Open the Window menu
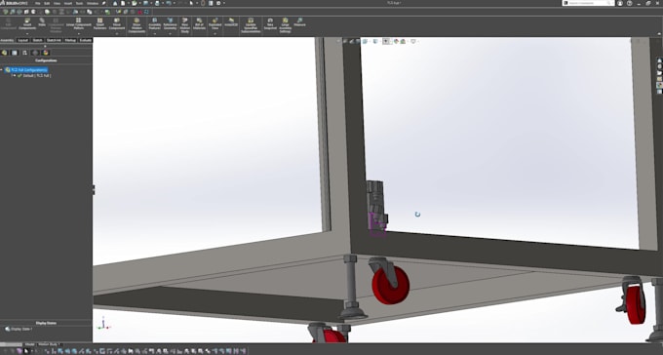 click(x=93, y=3)
